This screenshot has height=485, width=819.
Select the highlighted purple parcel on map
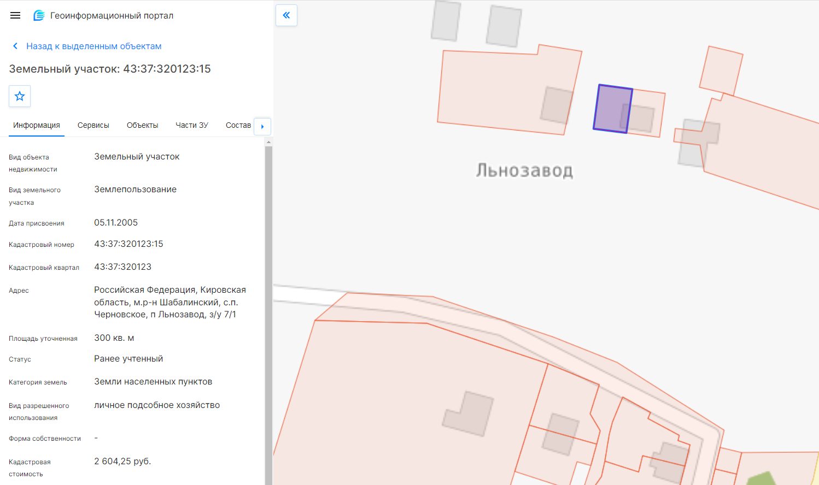pyautogui.click(x=612, y=108)
